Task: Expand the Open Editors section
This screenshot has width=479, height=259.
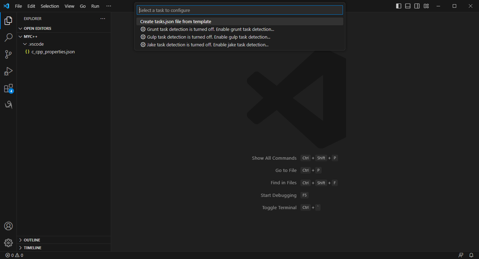Action: click(64, 28)
